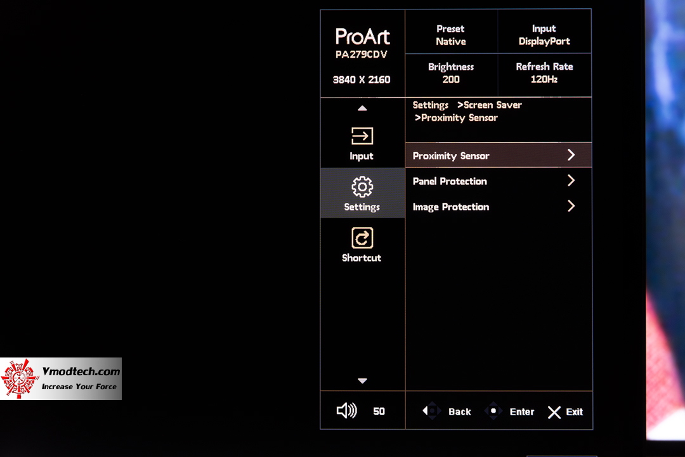Viewport: 685px width, 457px height.
Task: Click the down arrow below Shortcut
Action: 362,380
